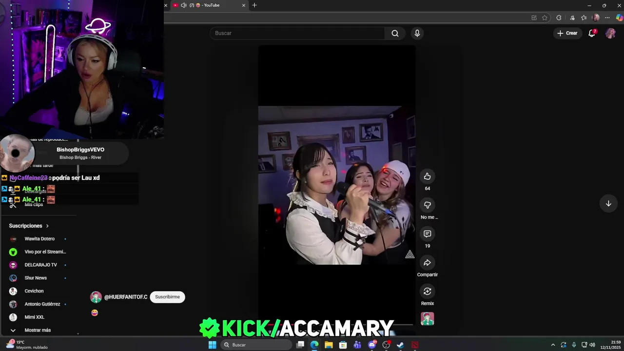This screenshot has width=624, height=351.
Task: Expand Suscripciones section chevron
Action: [x=47, y=226]
